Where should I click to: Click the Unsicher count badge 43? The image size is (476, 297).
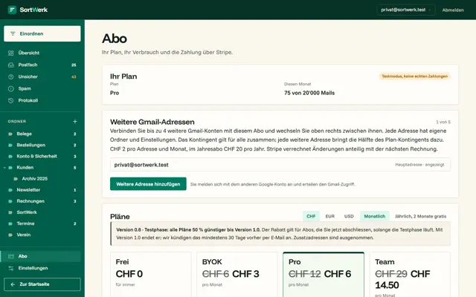(x=74, y=76)
